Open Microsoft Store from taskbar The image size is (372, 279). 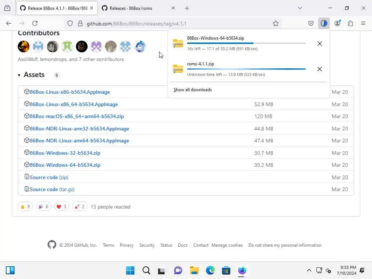(x=226, y=270)
